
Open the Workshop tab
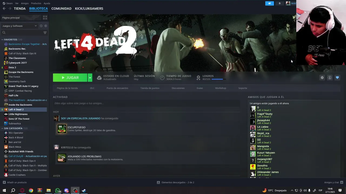(x=221, y=88)
